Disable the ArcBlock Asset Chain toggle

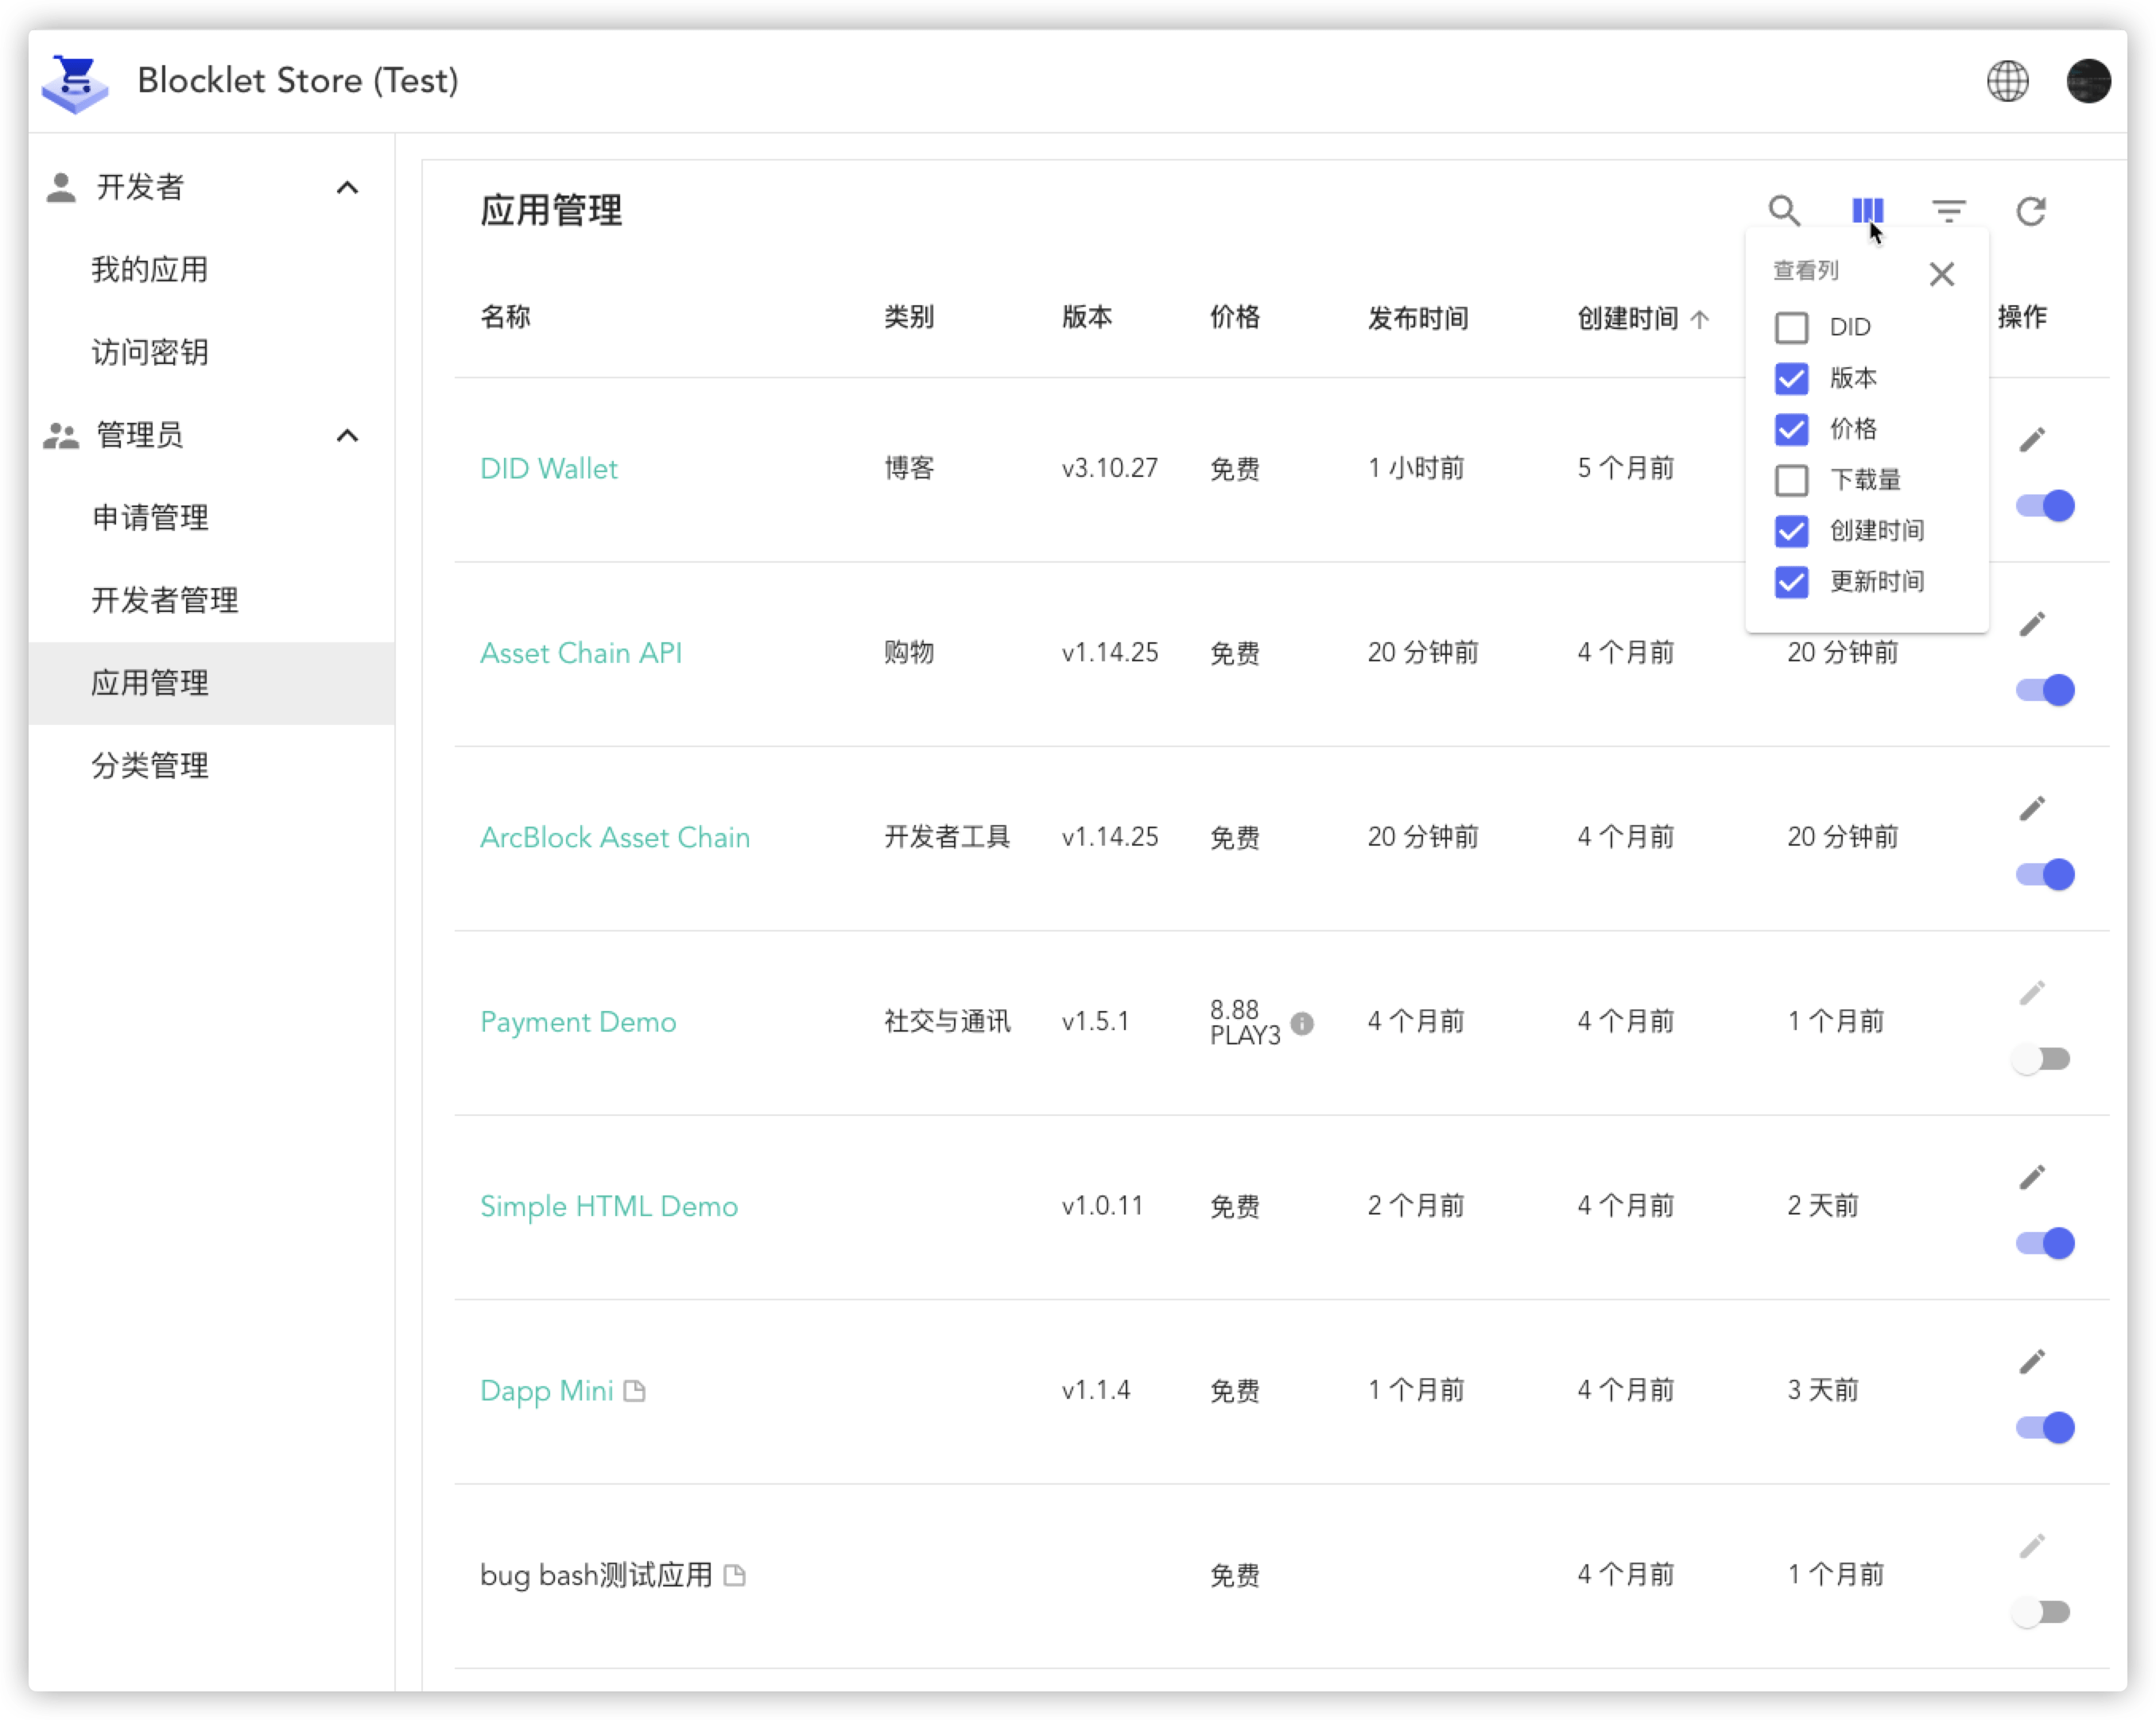[x=2045, y=875]
